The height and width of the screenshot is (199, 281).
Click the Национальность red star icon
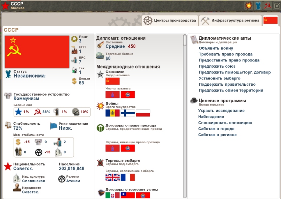coord(8,166)
